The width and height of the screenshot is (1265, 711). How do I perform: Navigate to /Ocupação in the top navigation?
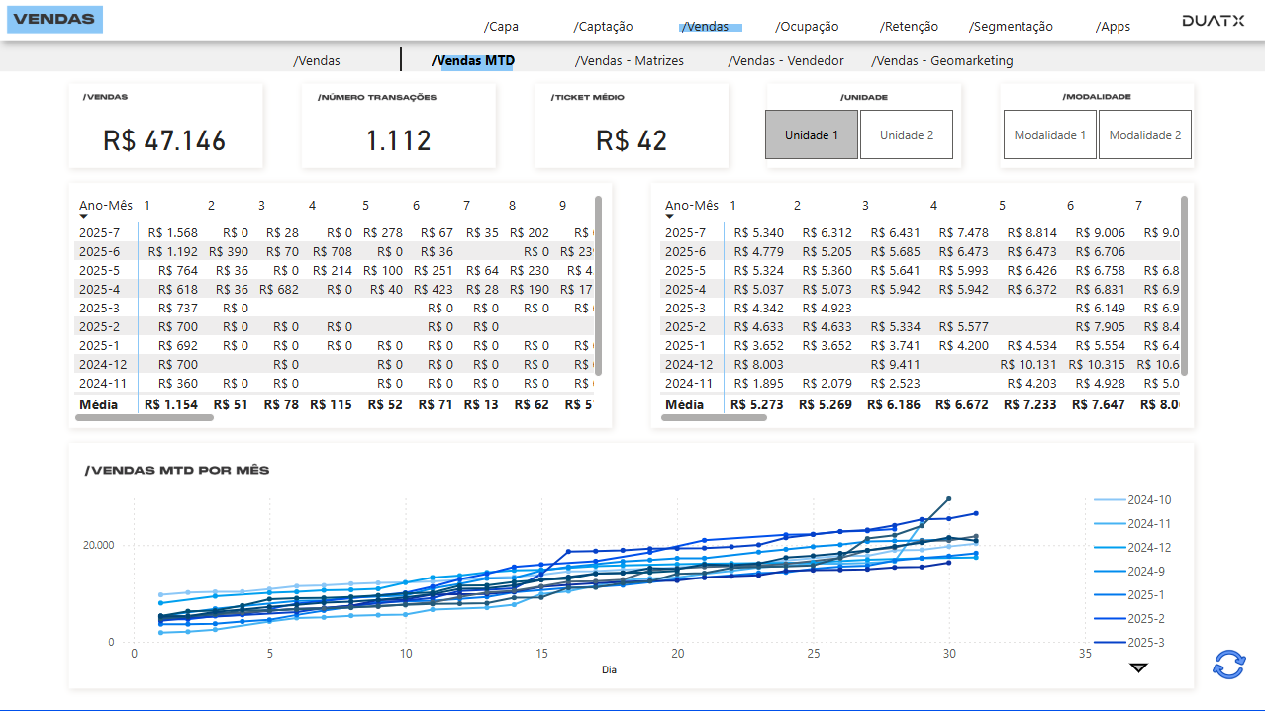pyautogui.click(x=806, y=26)
